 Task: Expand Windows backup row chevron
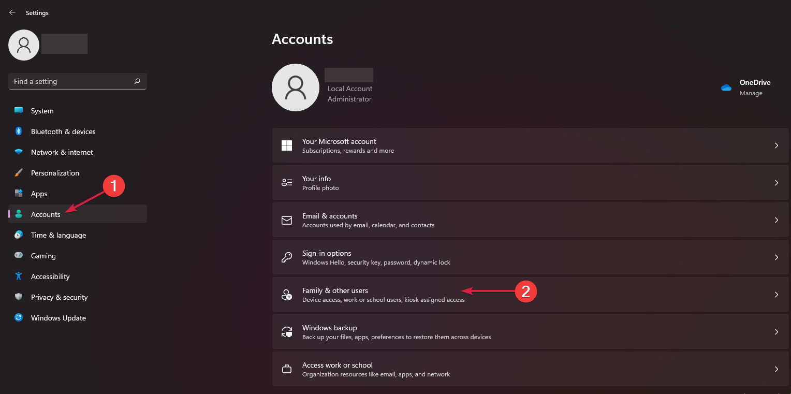[x=777, y=332]
